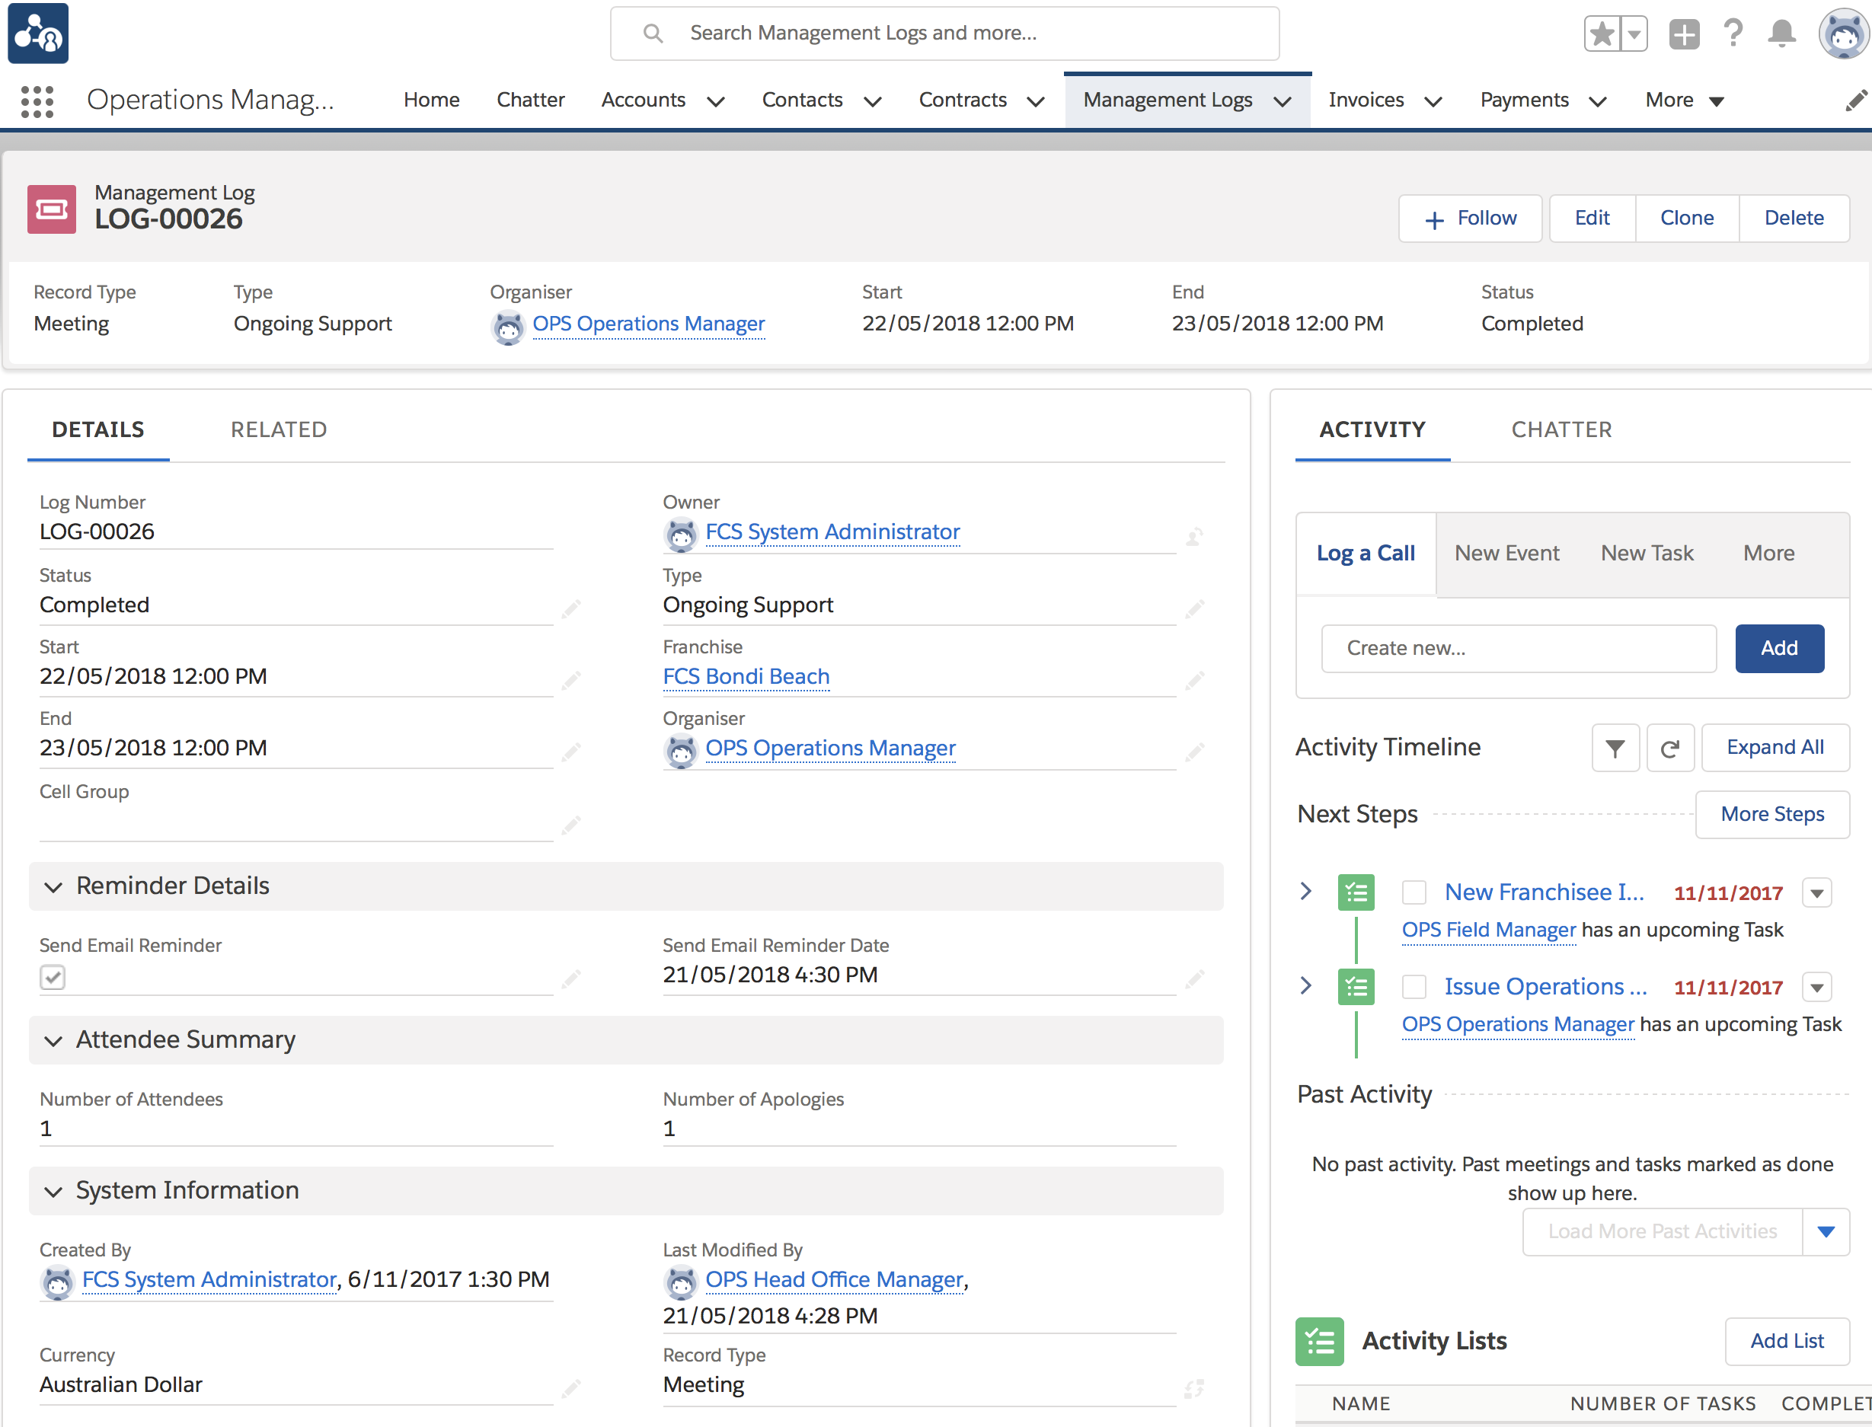Screen dimensions: 1872x1427
Task: Open Management Logs tab dropdown chevron
Action: click(x=1283, y=101)
